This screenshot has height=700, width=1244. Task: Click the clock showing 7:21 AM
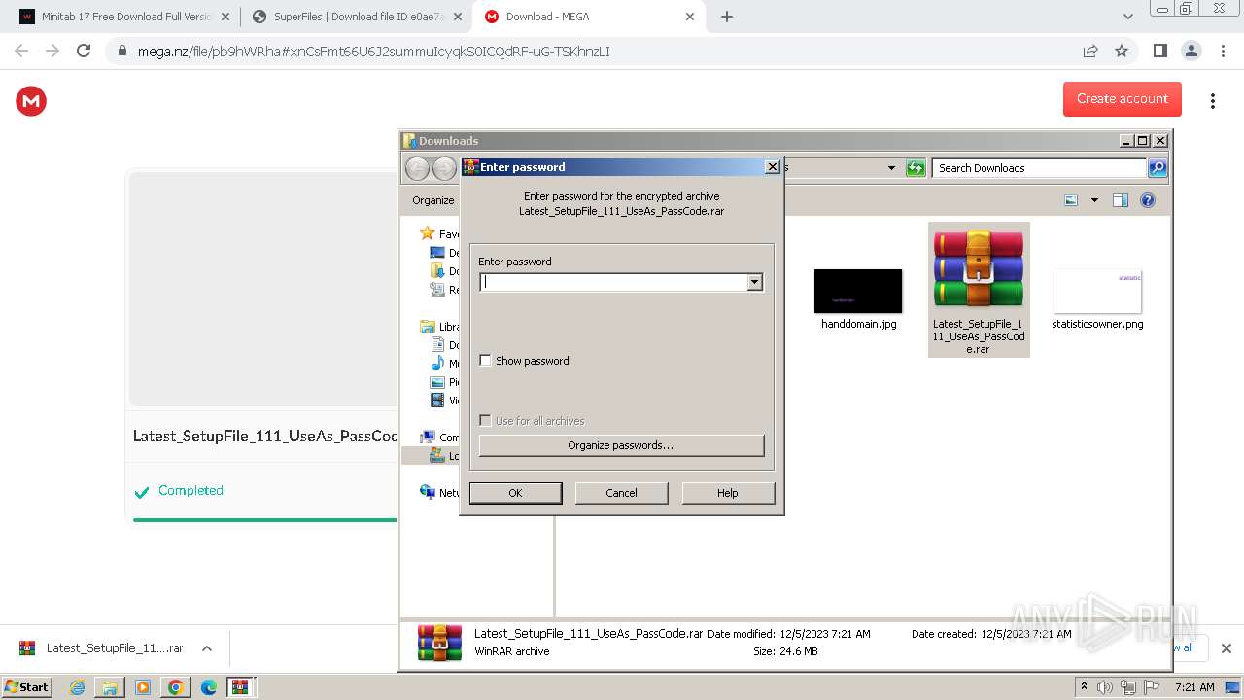pos(1194,687)
